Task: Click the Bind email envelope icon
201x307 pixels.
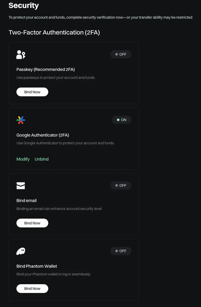Action: click(21, 186)
